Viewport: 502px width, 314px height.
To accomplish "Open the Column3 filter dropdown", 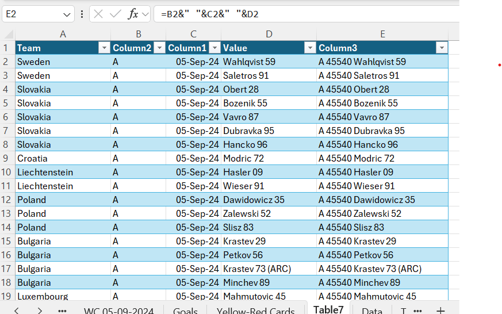I will [x=442, y=48].
